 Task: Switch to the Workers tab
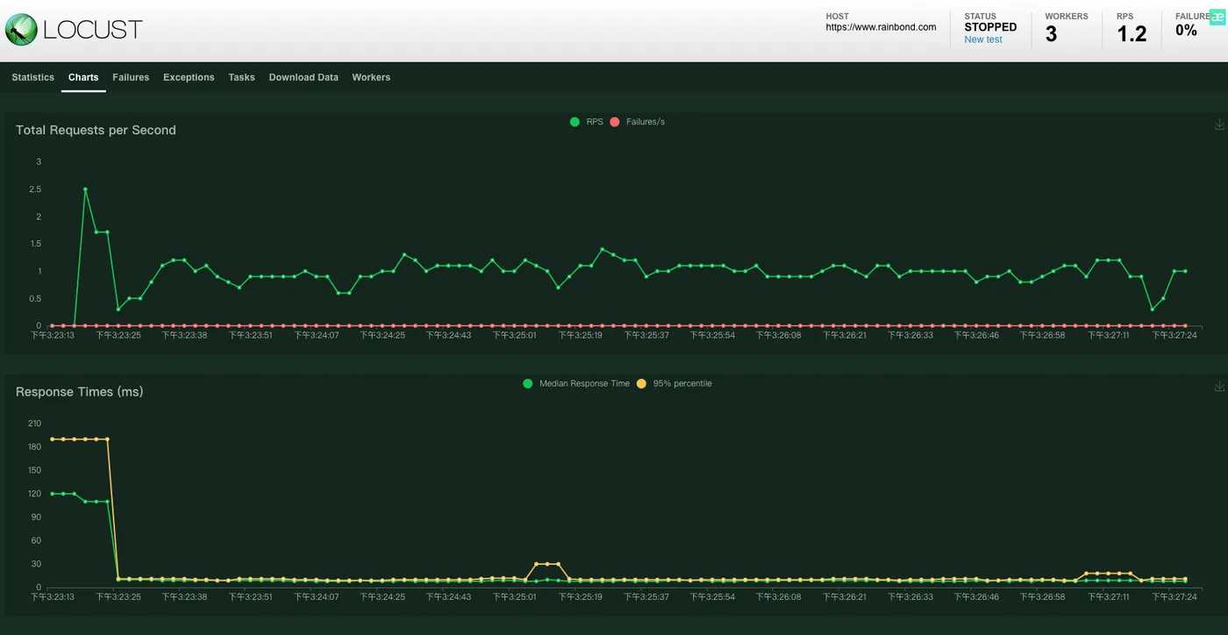click(x=371, y=77)
